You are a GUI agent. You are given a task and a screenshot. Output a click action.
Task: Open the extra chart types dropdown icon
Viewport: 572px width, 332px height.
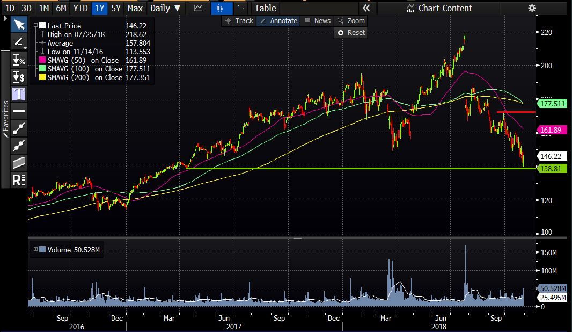241,8
